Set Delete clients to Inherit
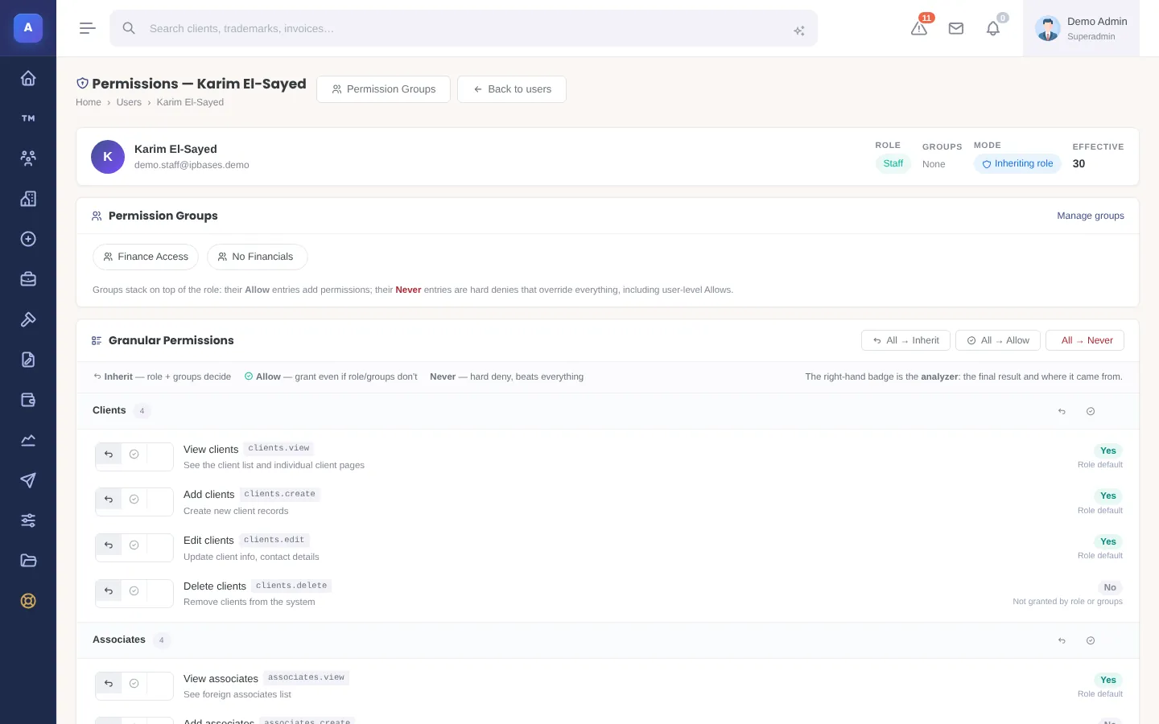1159x724 pixels. (109, 591)
